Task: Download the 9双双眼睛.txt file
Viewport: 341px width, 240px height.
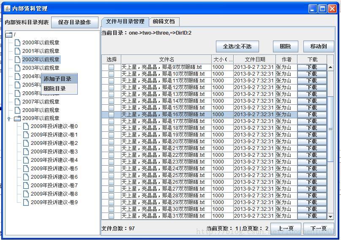Action: pyautogui.click(x=312, y=67)
